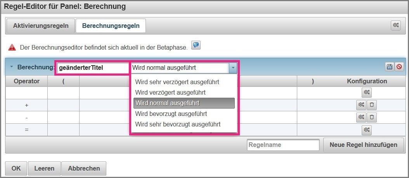Collapse the Berechnung rule section
Screen dimensions: 409x178
tap(11, 67)
